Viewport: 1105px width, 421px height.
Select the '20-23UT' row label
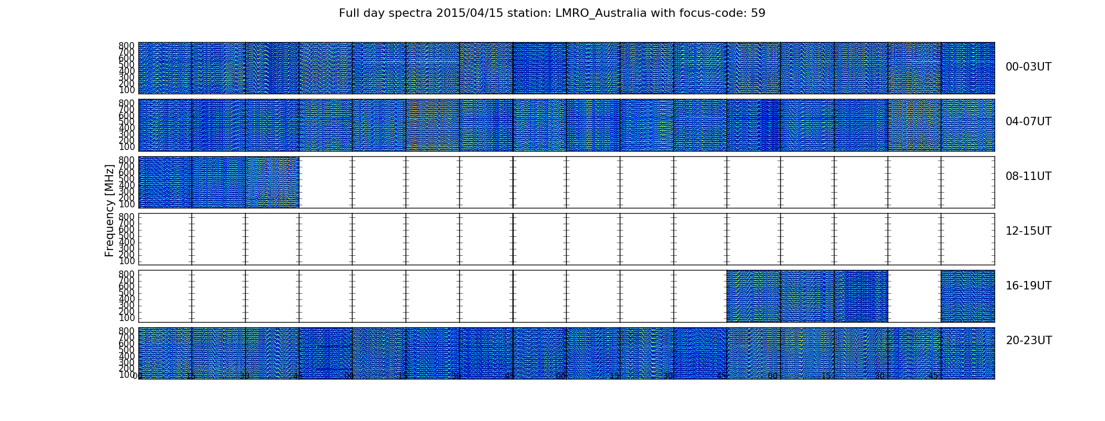click(x=1029, y=340)
